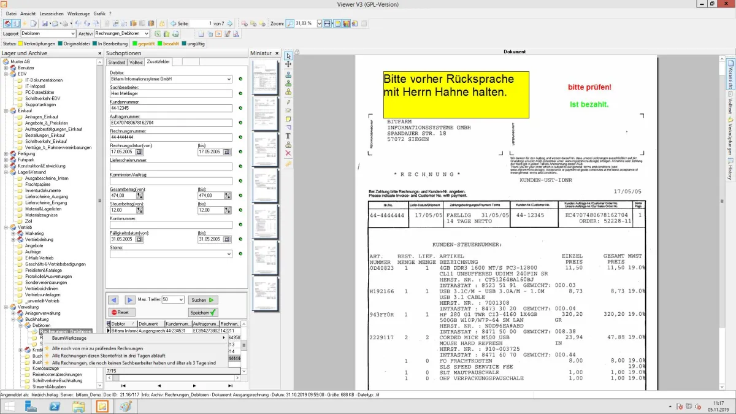736x414 pixels.
Task: Click the red X delete annotation tool
Action: pos(288,153)
